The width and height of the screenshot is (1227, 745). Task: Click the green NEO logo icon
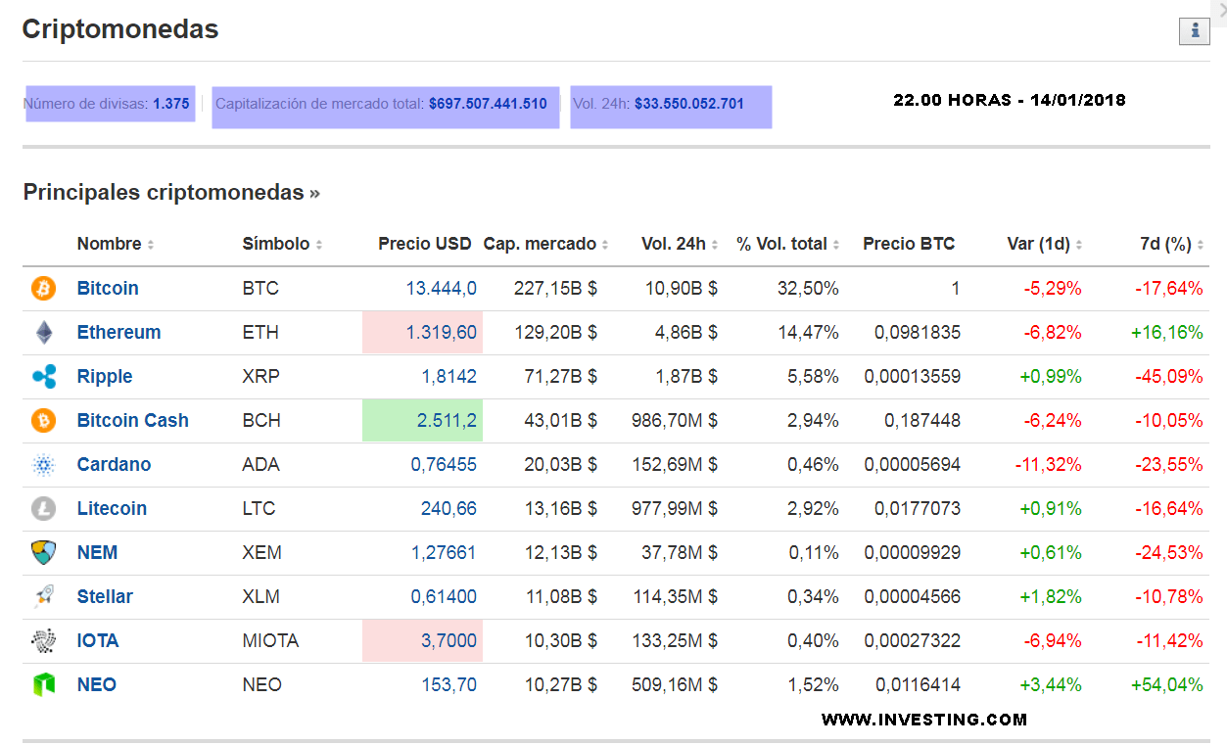pyautogui.click(x=44, y=685)
